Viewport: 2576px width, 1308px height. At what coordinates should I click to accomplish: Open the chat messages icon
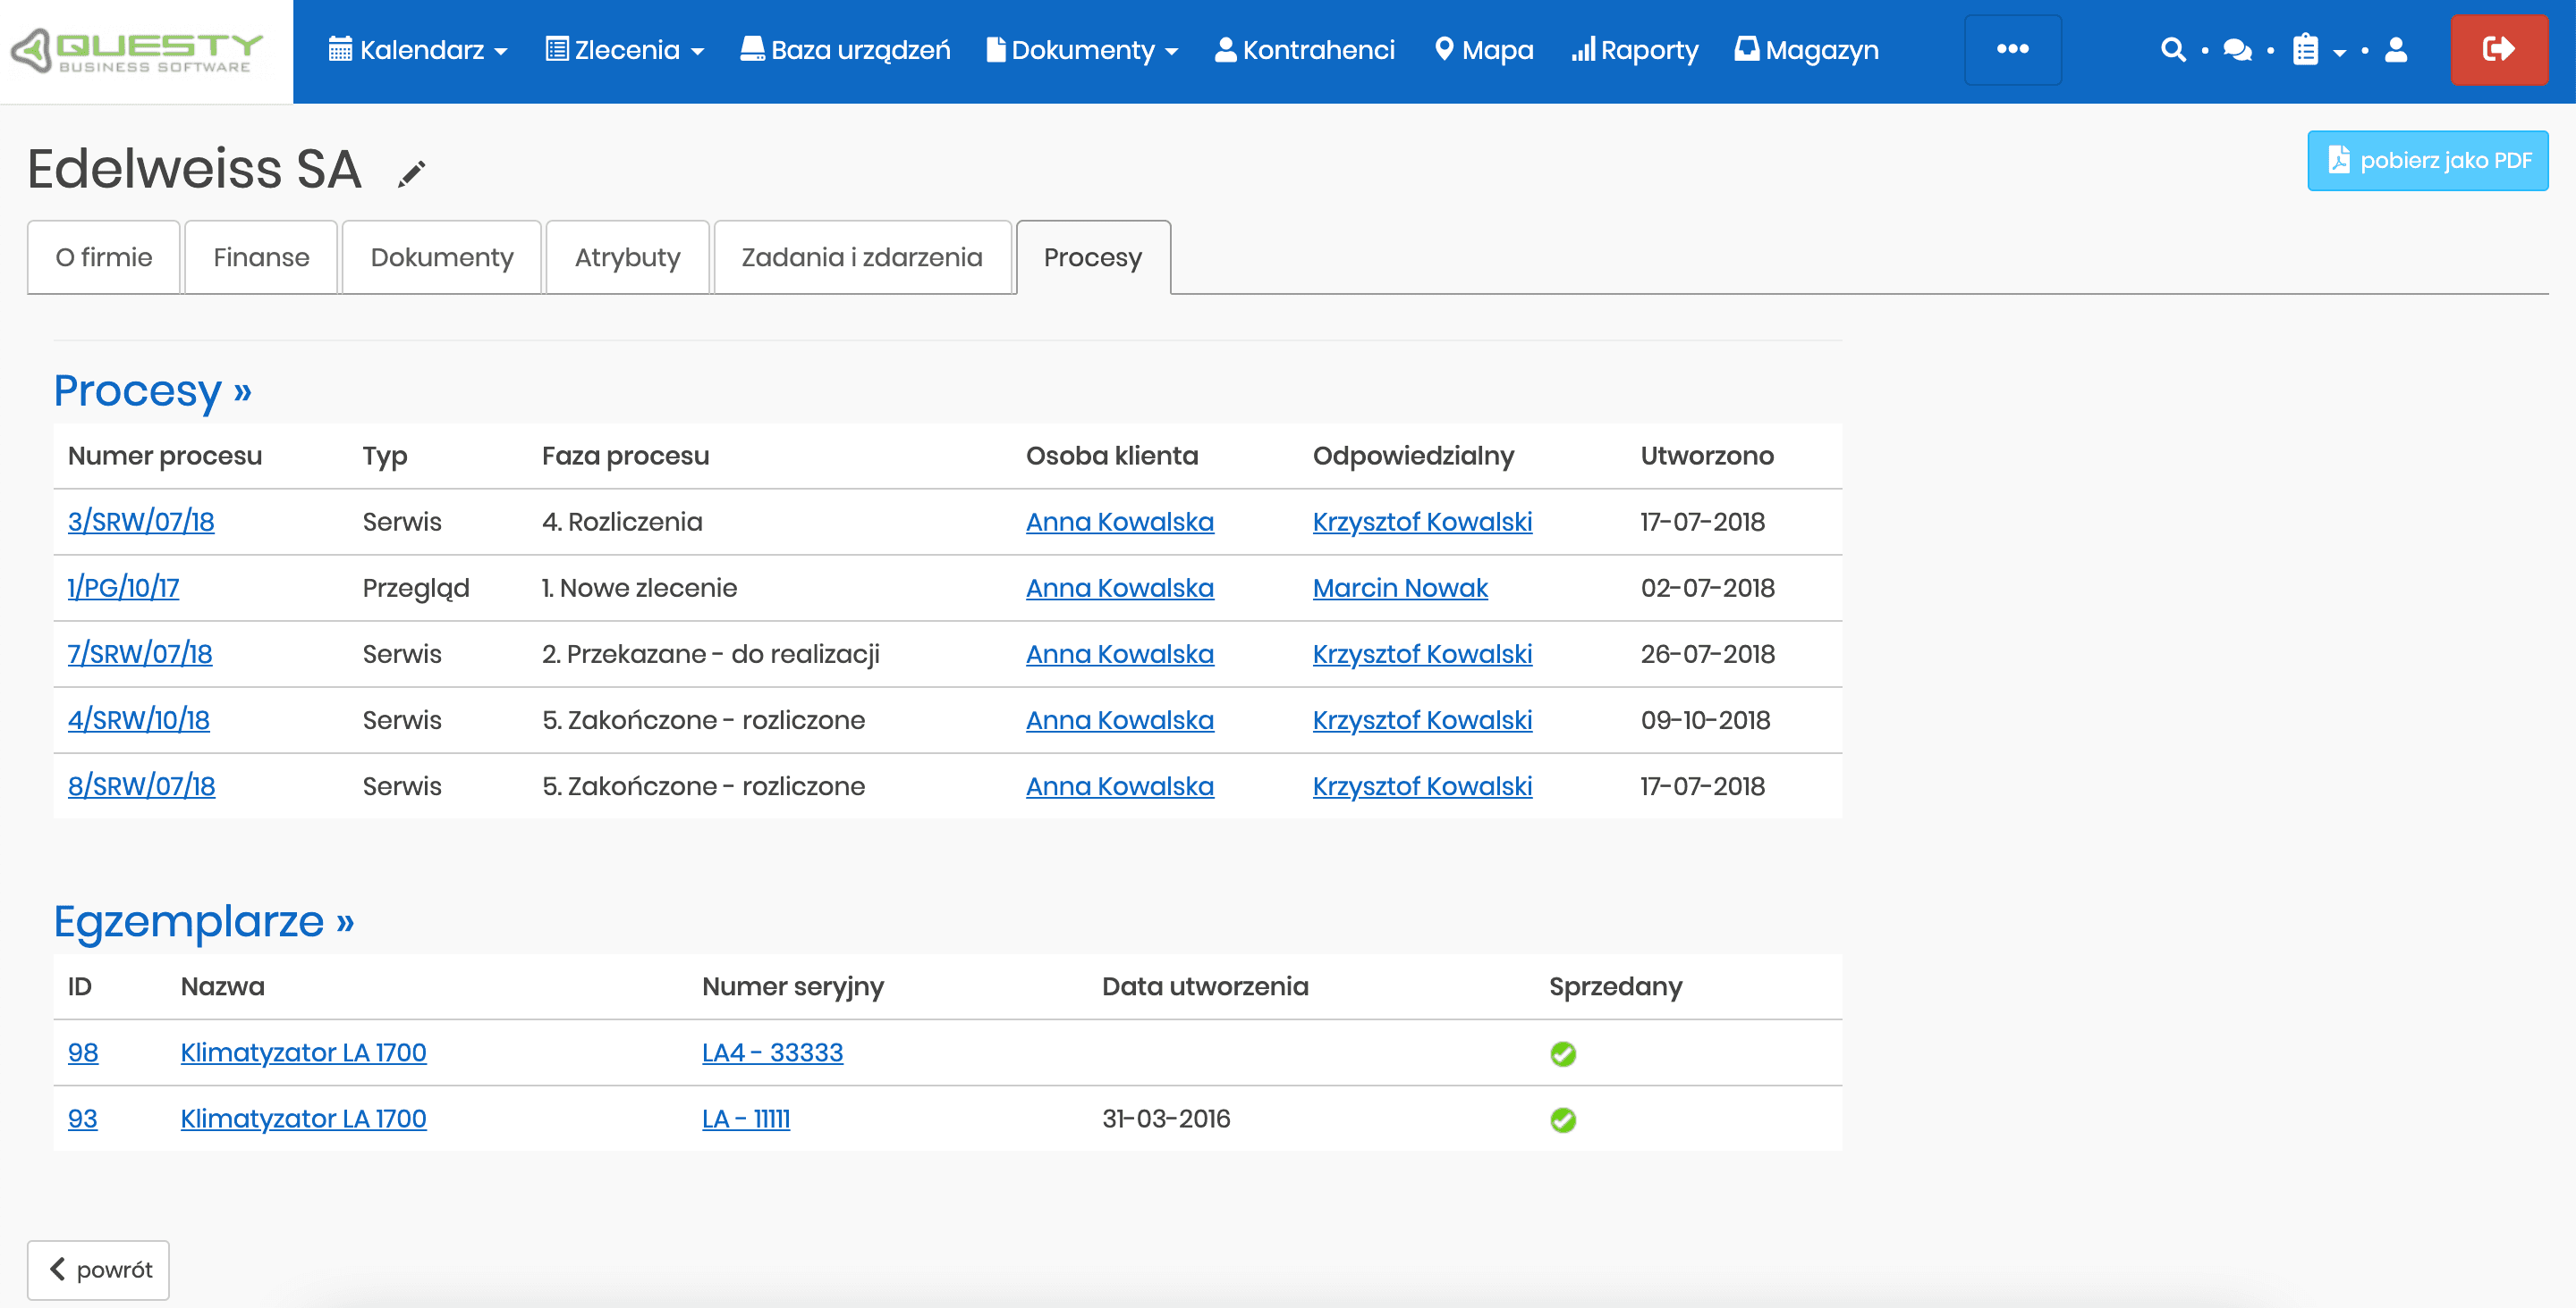(2237, 49)
